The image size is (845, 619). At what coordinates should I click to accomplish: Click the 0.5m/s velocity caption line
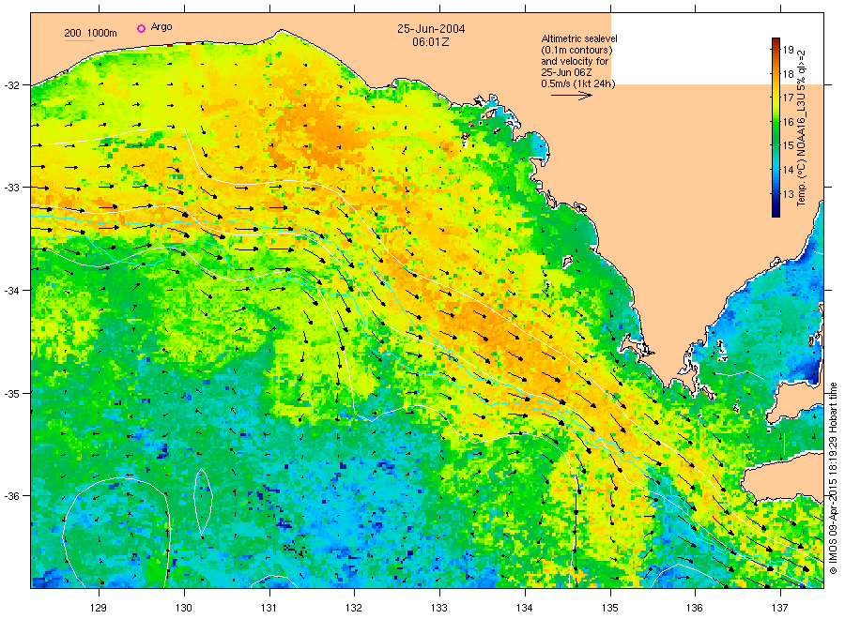point(578,83)
